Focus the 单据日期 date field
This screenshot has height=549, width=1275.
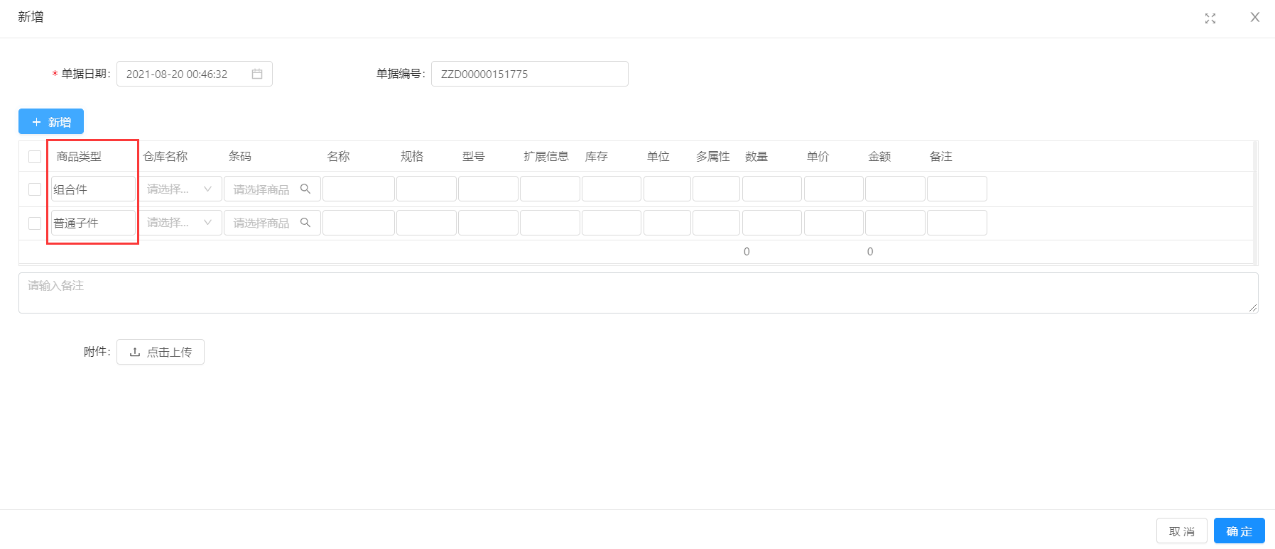(195, 74)
